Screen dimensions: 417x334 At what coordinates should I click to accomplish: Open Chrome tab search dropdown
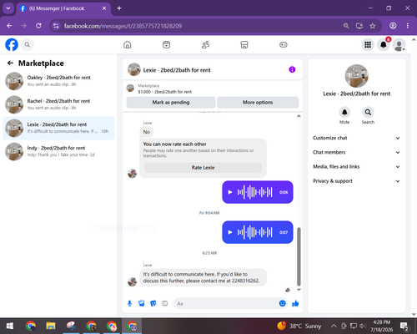pos(8,8)
